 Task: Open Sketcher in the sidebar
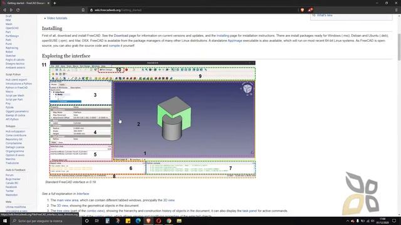11,56
